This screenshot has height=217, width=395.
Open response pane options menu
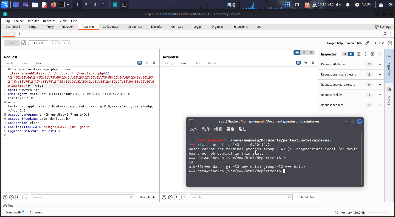[313, 63]
